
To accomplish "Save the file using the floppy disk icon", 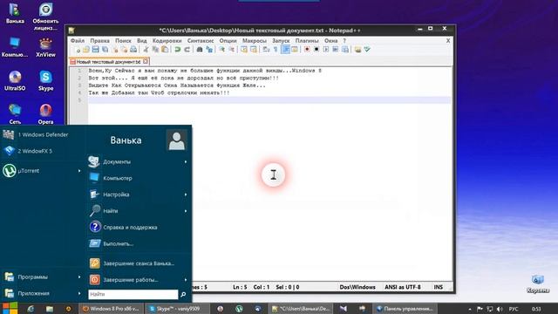I will (x=95, y=50).
